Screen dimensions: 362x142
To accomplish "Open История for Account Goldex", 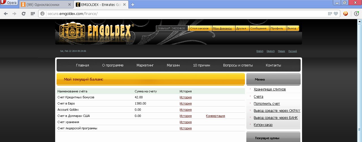I will (186, 110).
